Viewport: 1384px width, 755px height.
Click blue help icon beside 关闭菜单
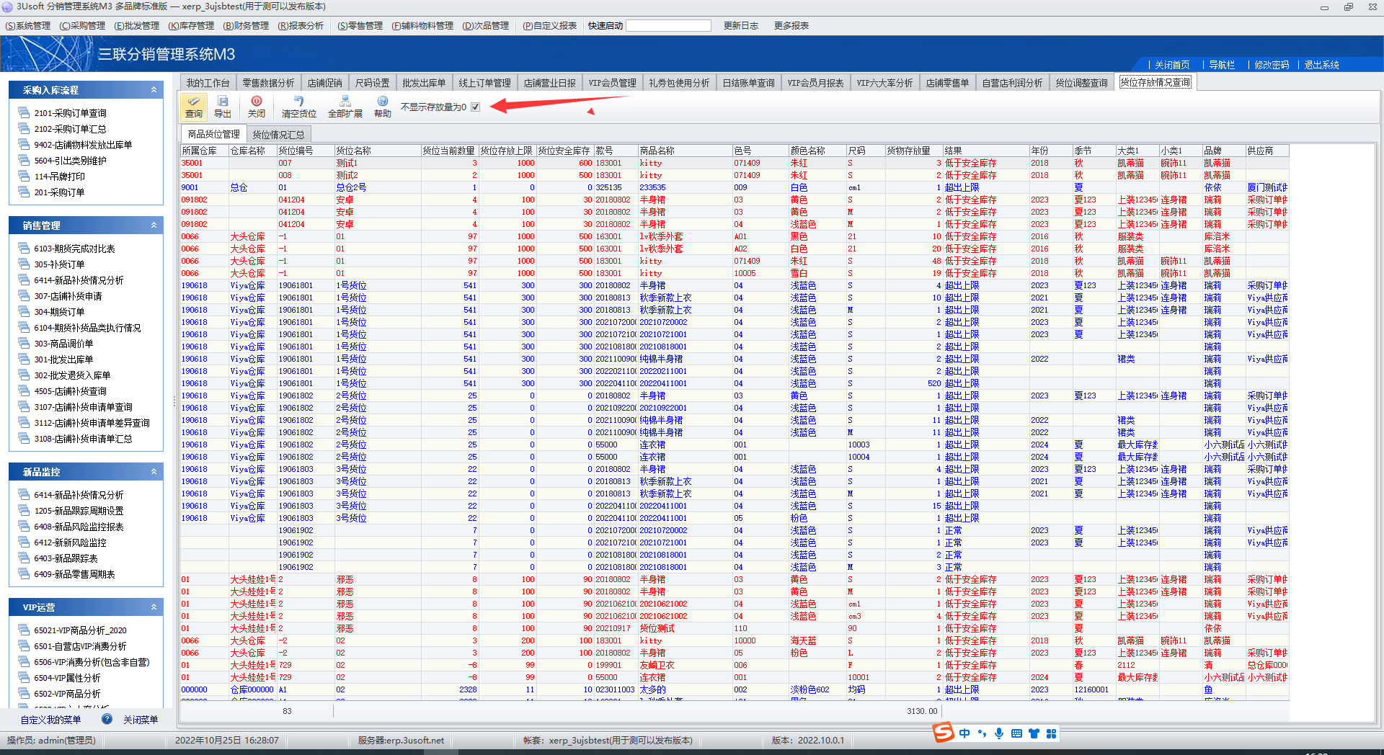tap(107, 719)
